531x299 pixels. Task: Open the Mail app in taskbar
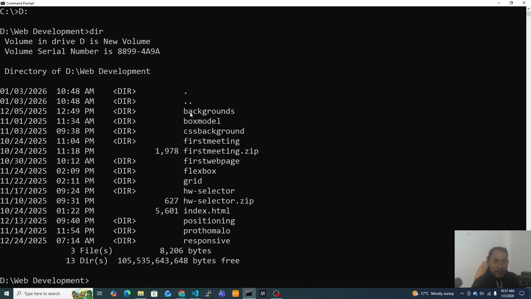click(x=168, y=294)
